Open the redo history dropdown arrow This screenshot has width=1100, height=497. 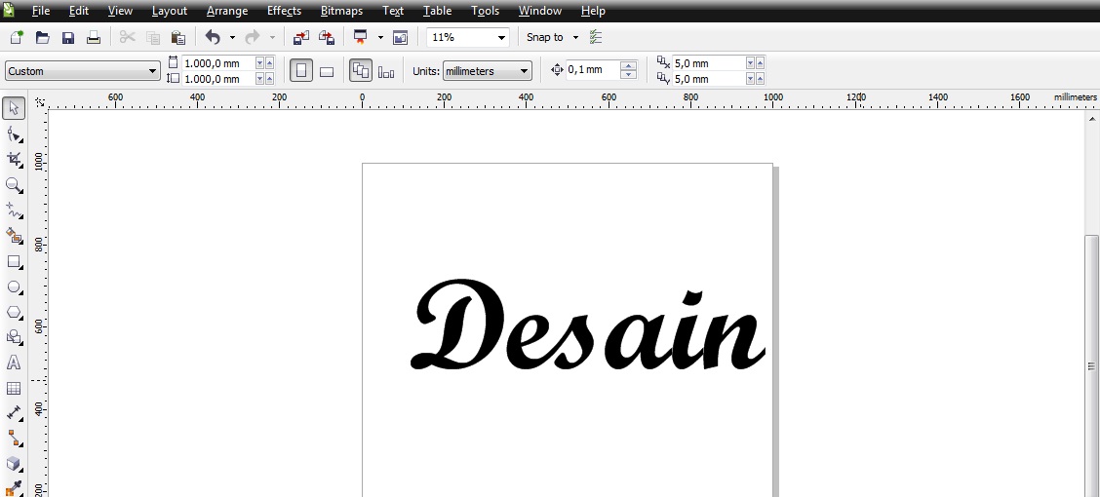pos(272,38)
